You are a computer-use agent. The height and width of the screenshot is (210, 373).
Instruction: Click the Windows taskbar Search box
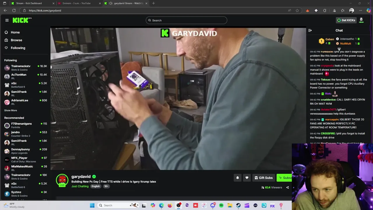pos(118,205)
